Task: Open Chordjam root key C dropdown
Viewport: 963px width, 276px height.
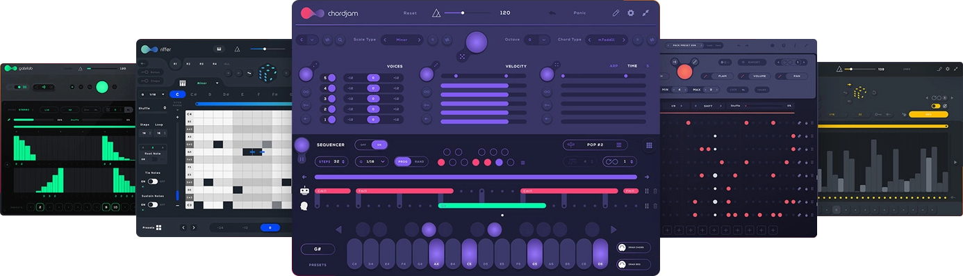Action: (307, 40)
